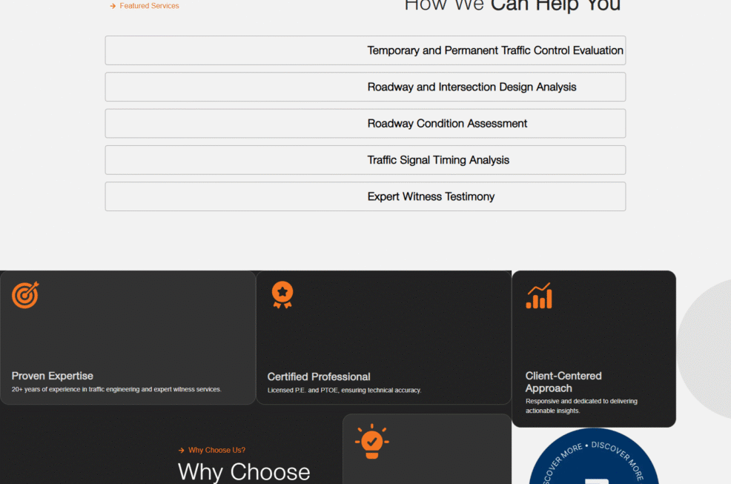Click the Discover More circular badge
Viewport: 731px width, 484px height.
pos(594,457)
